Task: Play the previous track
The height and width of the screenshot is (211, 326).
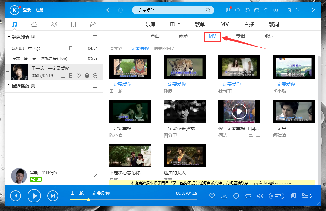Action: pos(16,196)
